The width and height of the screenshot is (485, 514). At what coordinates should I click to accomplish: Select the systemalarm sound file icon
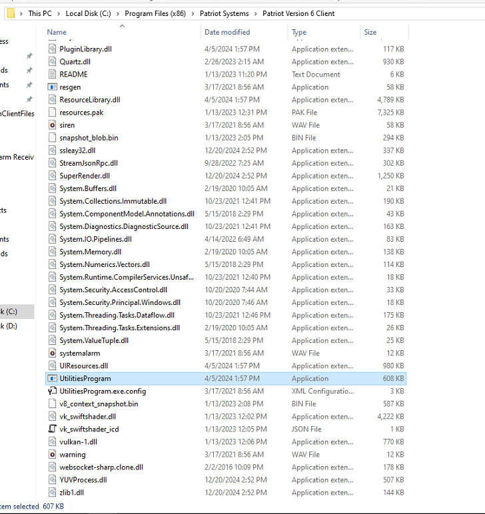coord(53,353)
